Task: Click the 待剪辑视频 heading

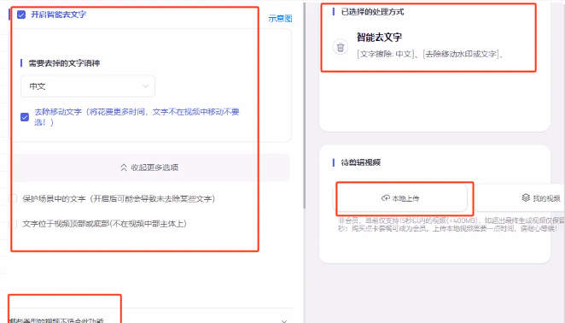Action: point(361,162)
